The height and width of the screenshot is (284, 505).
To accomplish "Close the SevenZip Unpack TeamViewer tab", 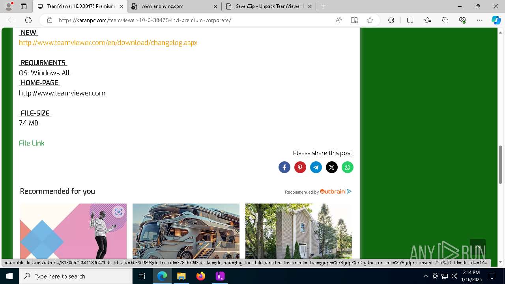I will click(310, 6).
